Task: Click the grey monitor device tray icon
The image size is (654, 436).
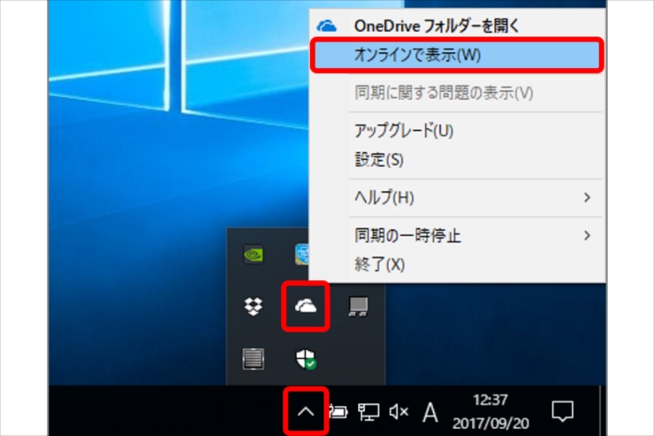Action: tap(358, 307)
